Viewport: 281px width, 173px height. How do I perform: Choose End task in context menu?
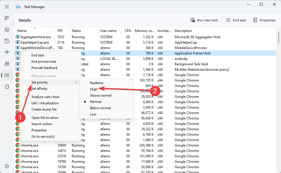pos(51,55)
